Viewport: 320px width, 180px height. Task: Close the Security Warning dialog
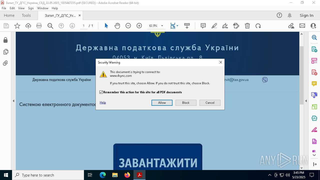coord(221,62)
